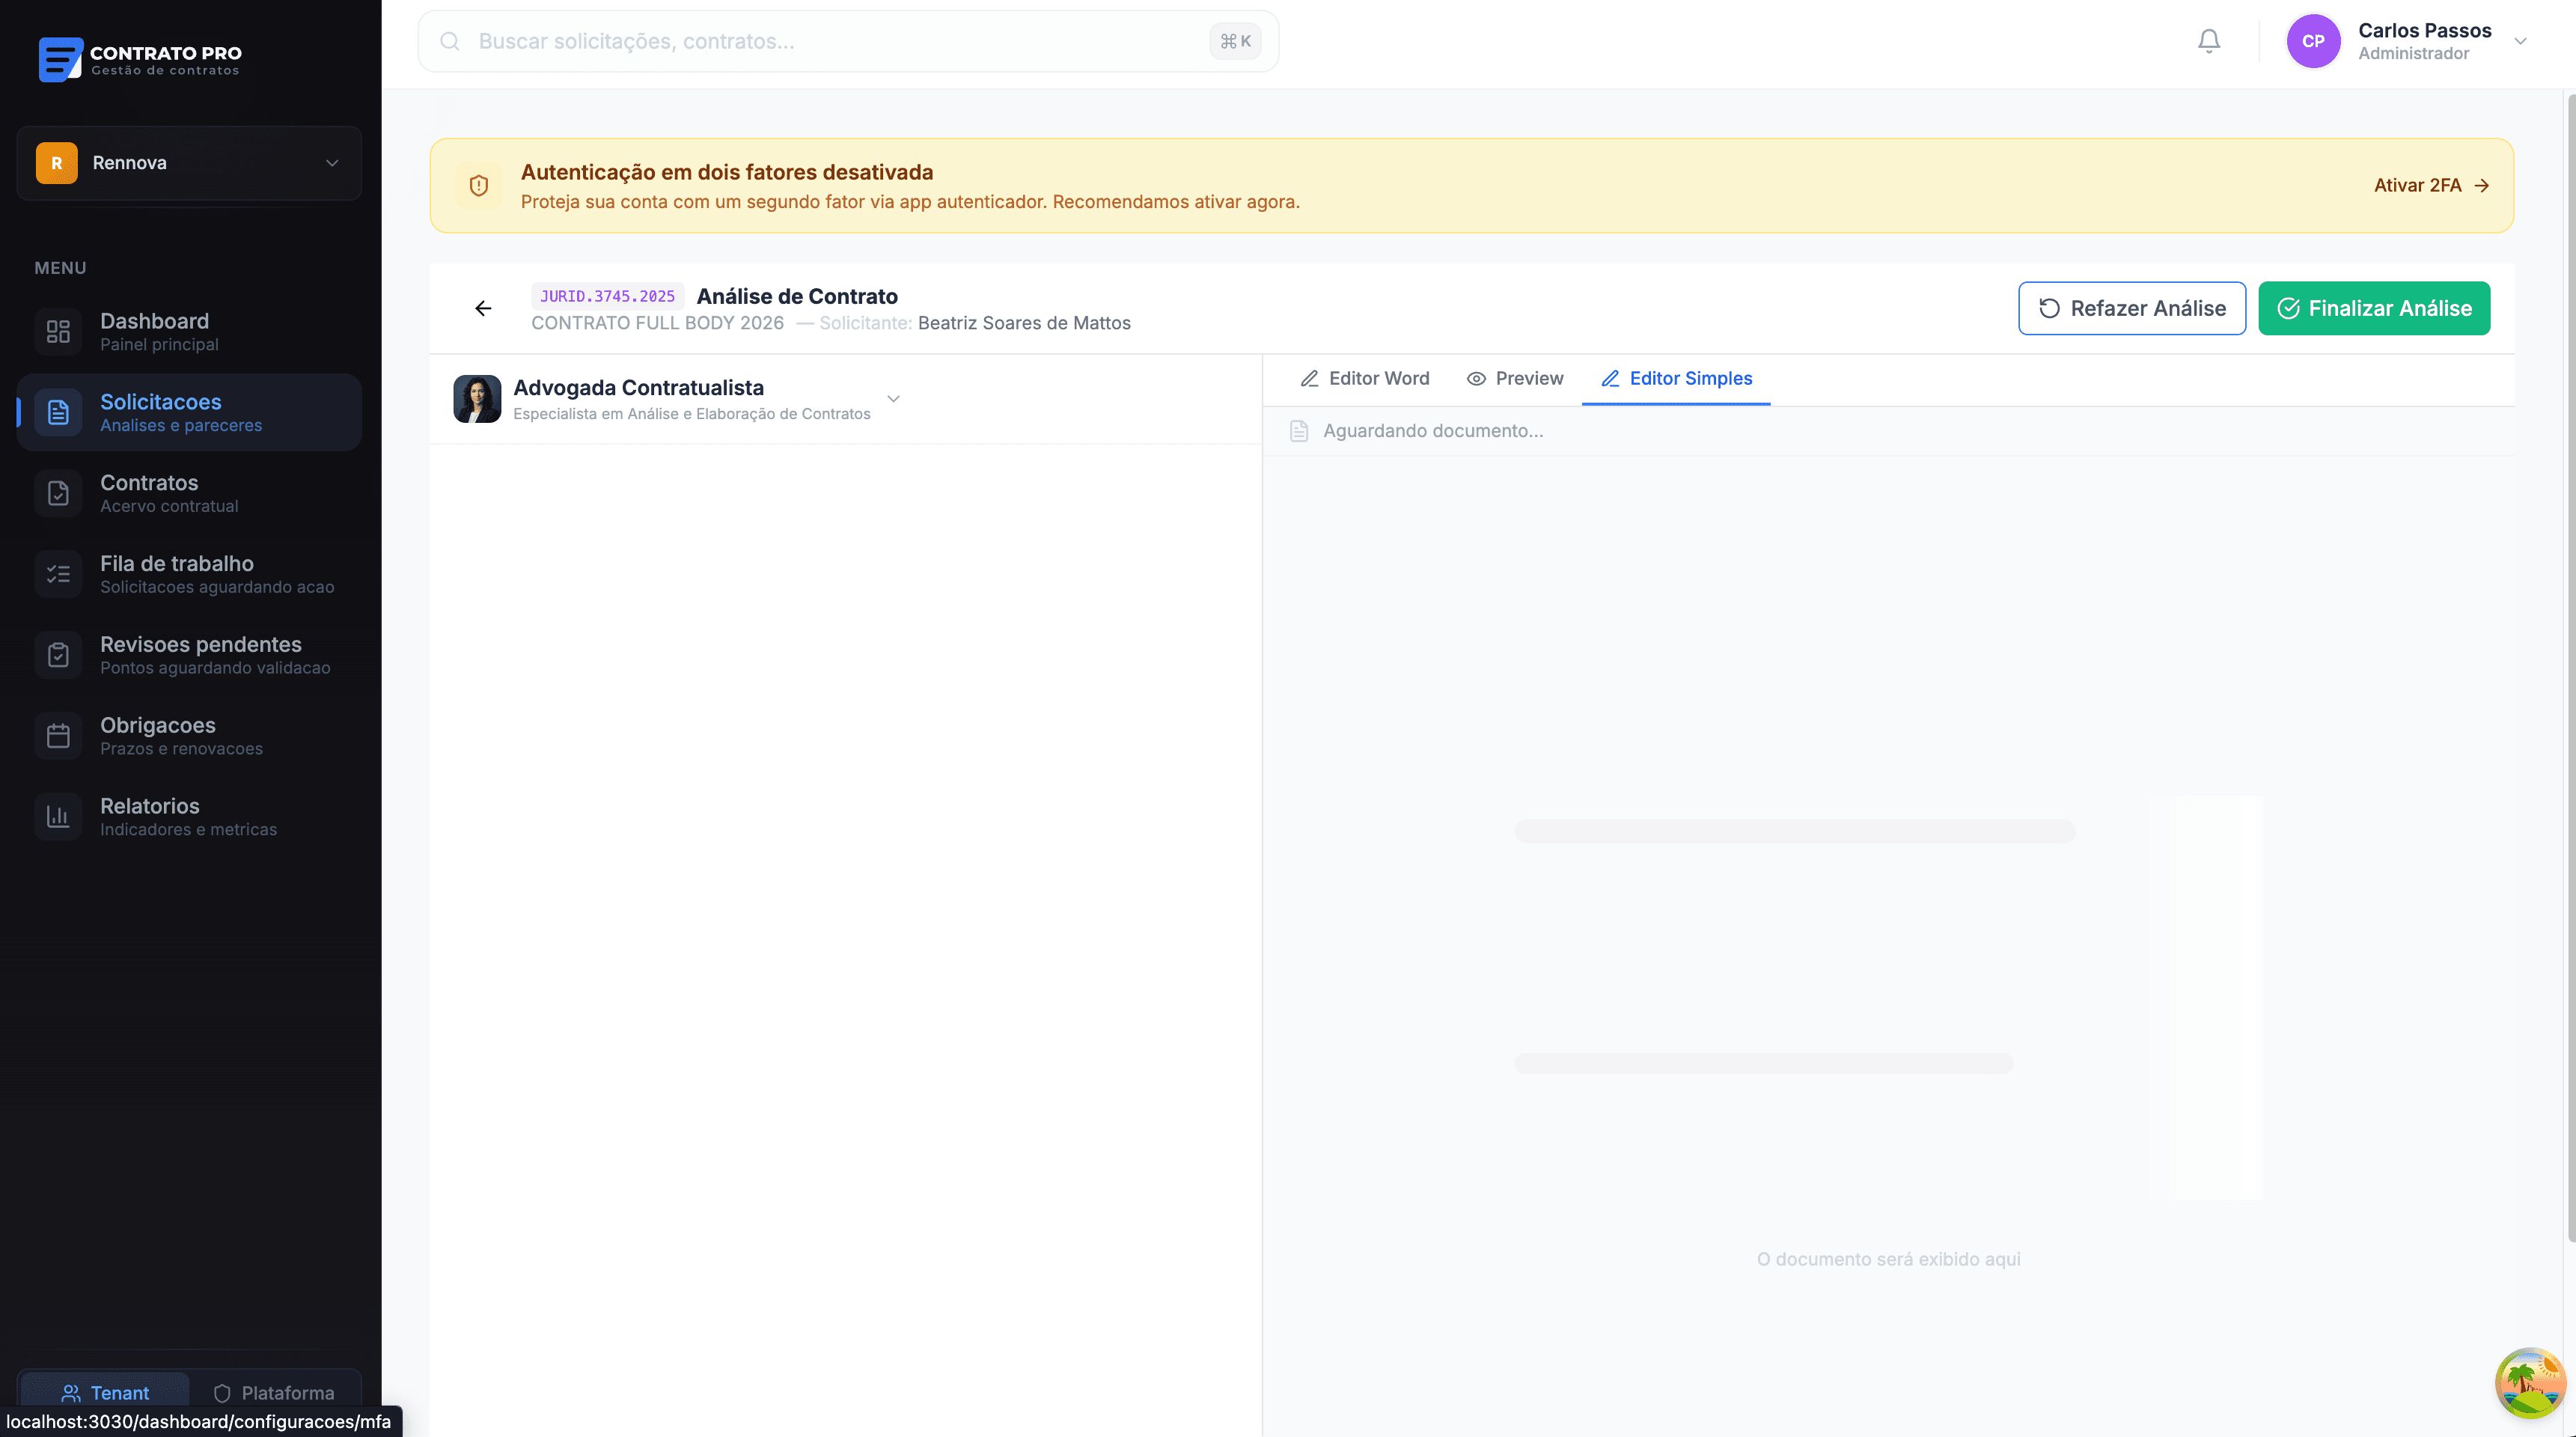Click the CONTRATO FULL BODY 2026 text
This screenshot has height=1437, width=2576.
657,323
